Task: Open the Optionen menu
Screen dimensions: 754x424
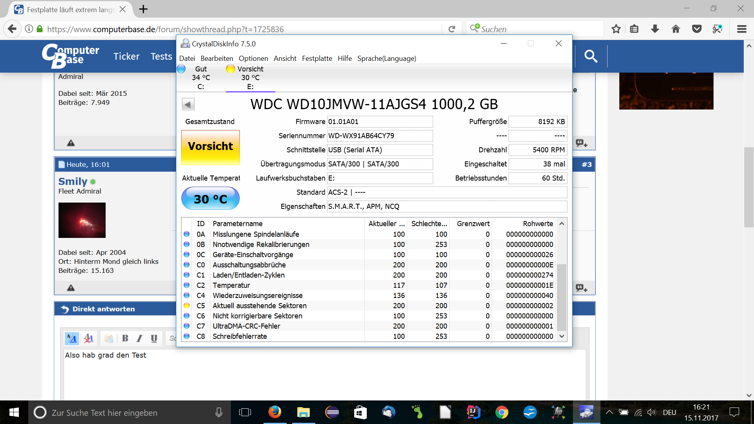Action: tap(253, 58)
